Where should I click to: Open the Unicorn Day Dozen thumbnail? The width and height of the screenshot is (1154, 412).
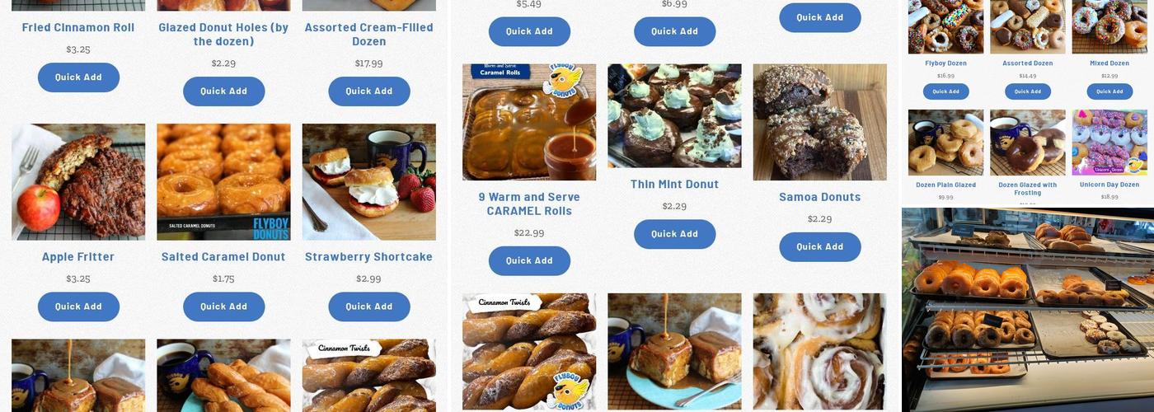[1109, 143]
